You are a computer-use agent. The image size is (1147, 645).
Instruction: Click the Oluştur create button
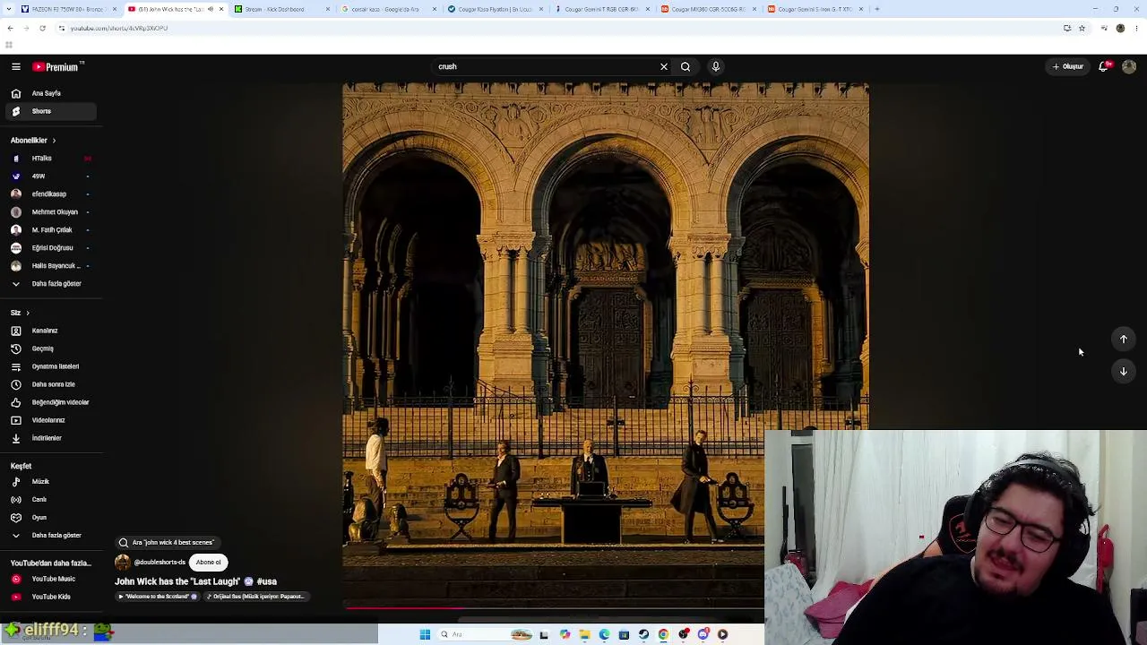(x=1068, y=66)
